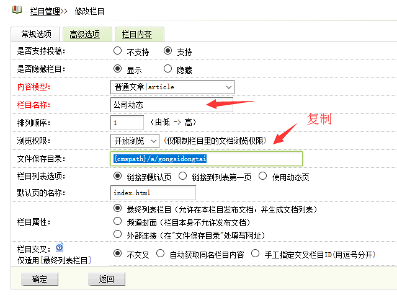Expand the 内容模型 dropdown
This screenshot has height=295, width=397.
[x=172, y=87]
